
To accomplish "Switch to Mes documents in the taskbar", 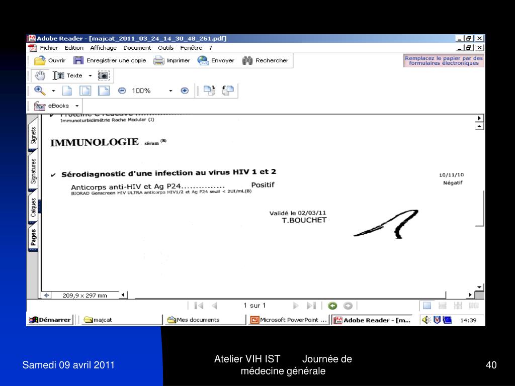I will pyautogui.click(x=204, y=320).
